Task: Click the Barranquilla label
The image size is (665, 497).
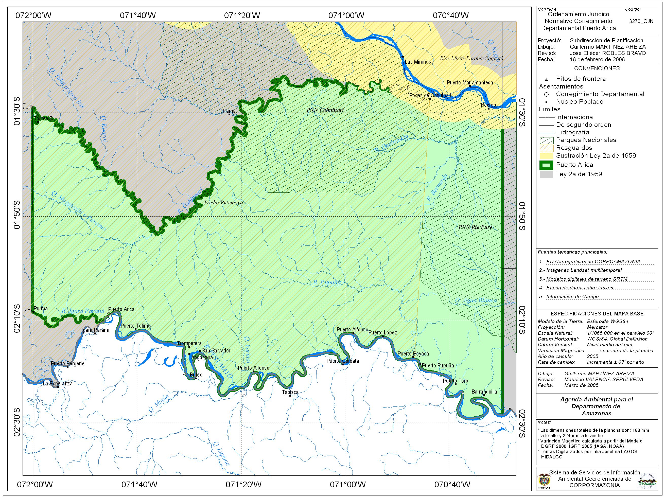Action: tap(484, 392)
